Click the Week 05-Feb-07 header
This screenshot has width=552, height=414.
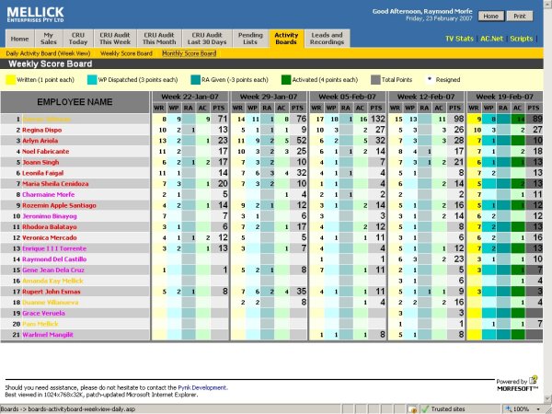(348, 97)
